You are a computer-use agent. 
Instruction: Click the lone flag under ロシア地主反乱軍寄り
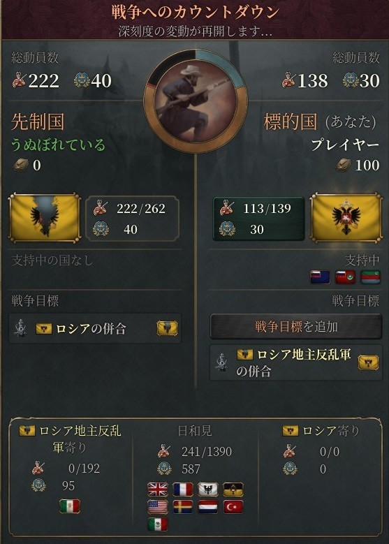click(x=70, y=506)
